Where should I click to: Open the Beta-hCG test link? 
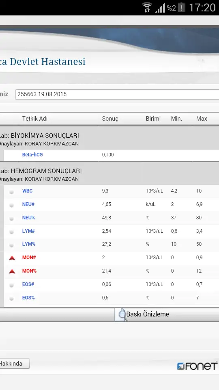(32, 155)
